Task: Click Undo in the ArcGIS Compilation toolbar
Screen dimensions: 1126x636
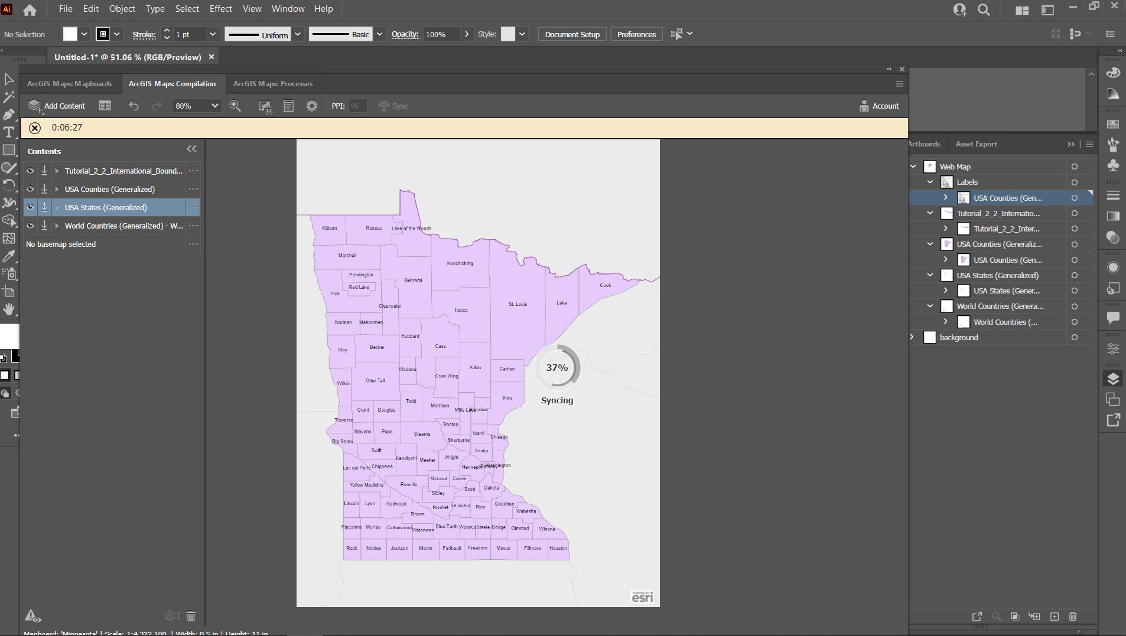Action: (134, 106)
